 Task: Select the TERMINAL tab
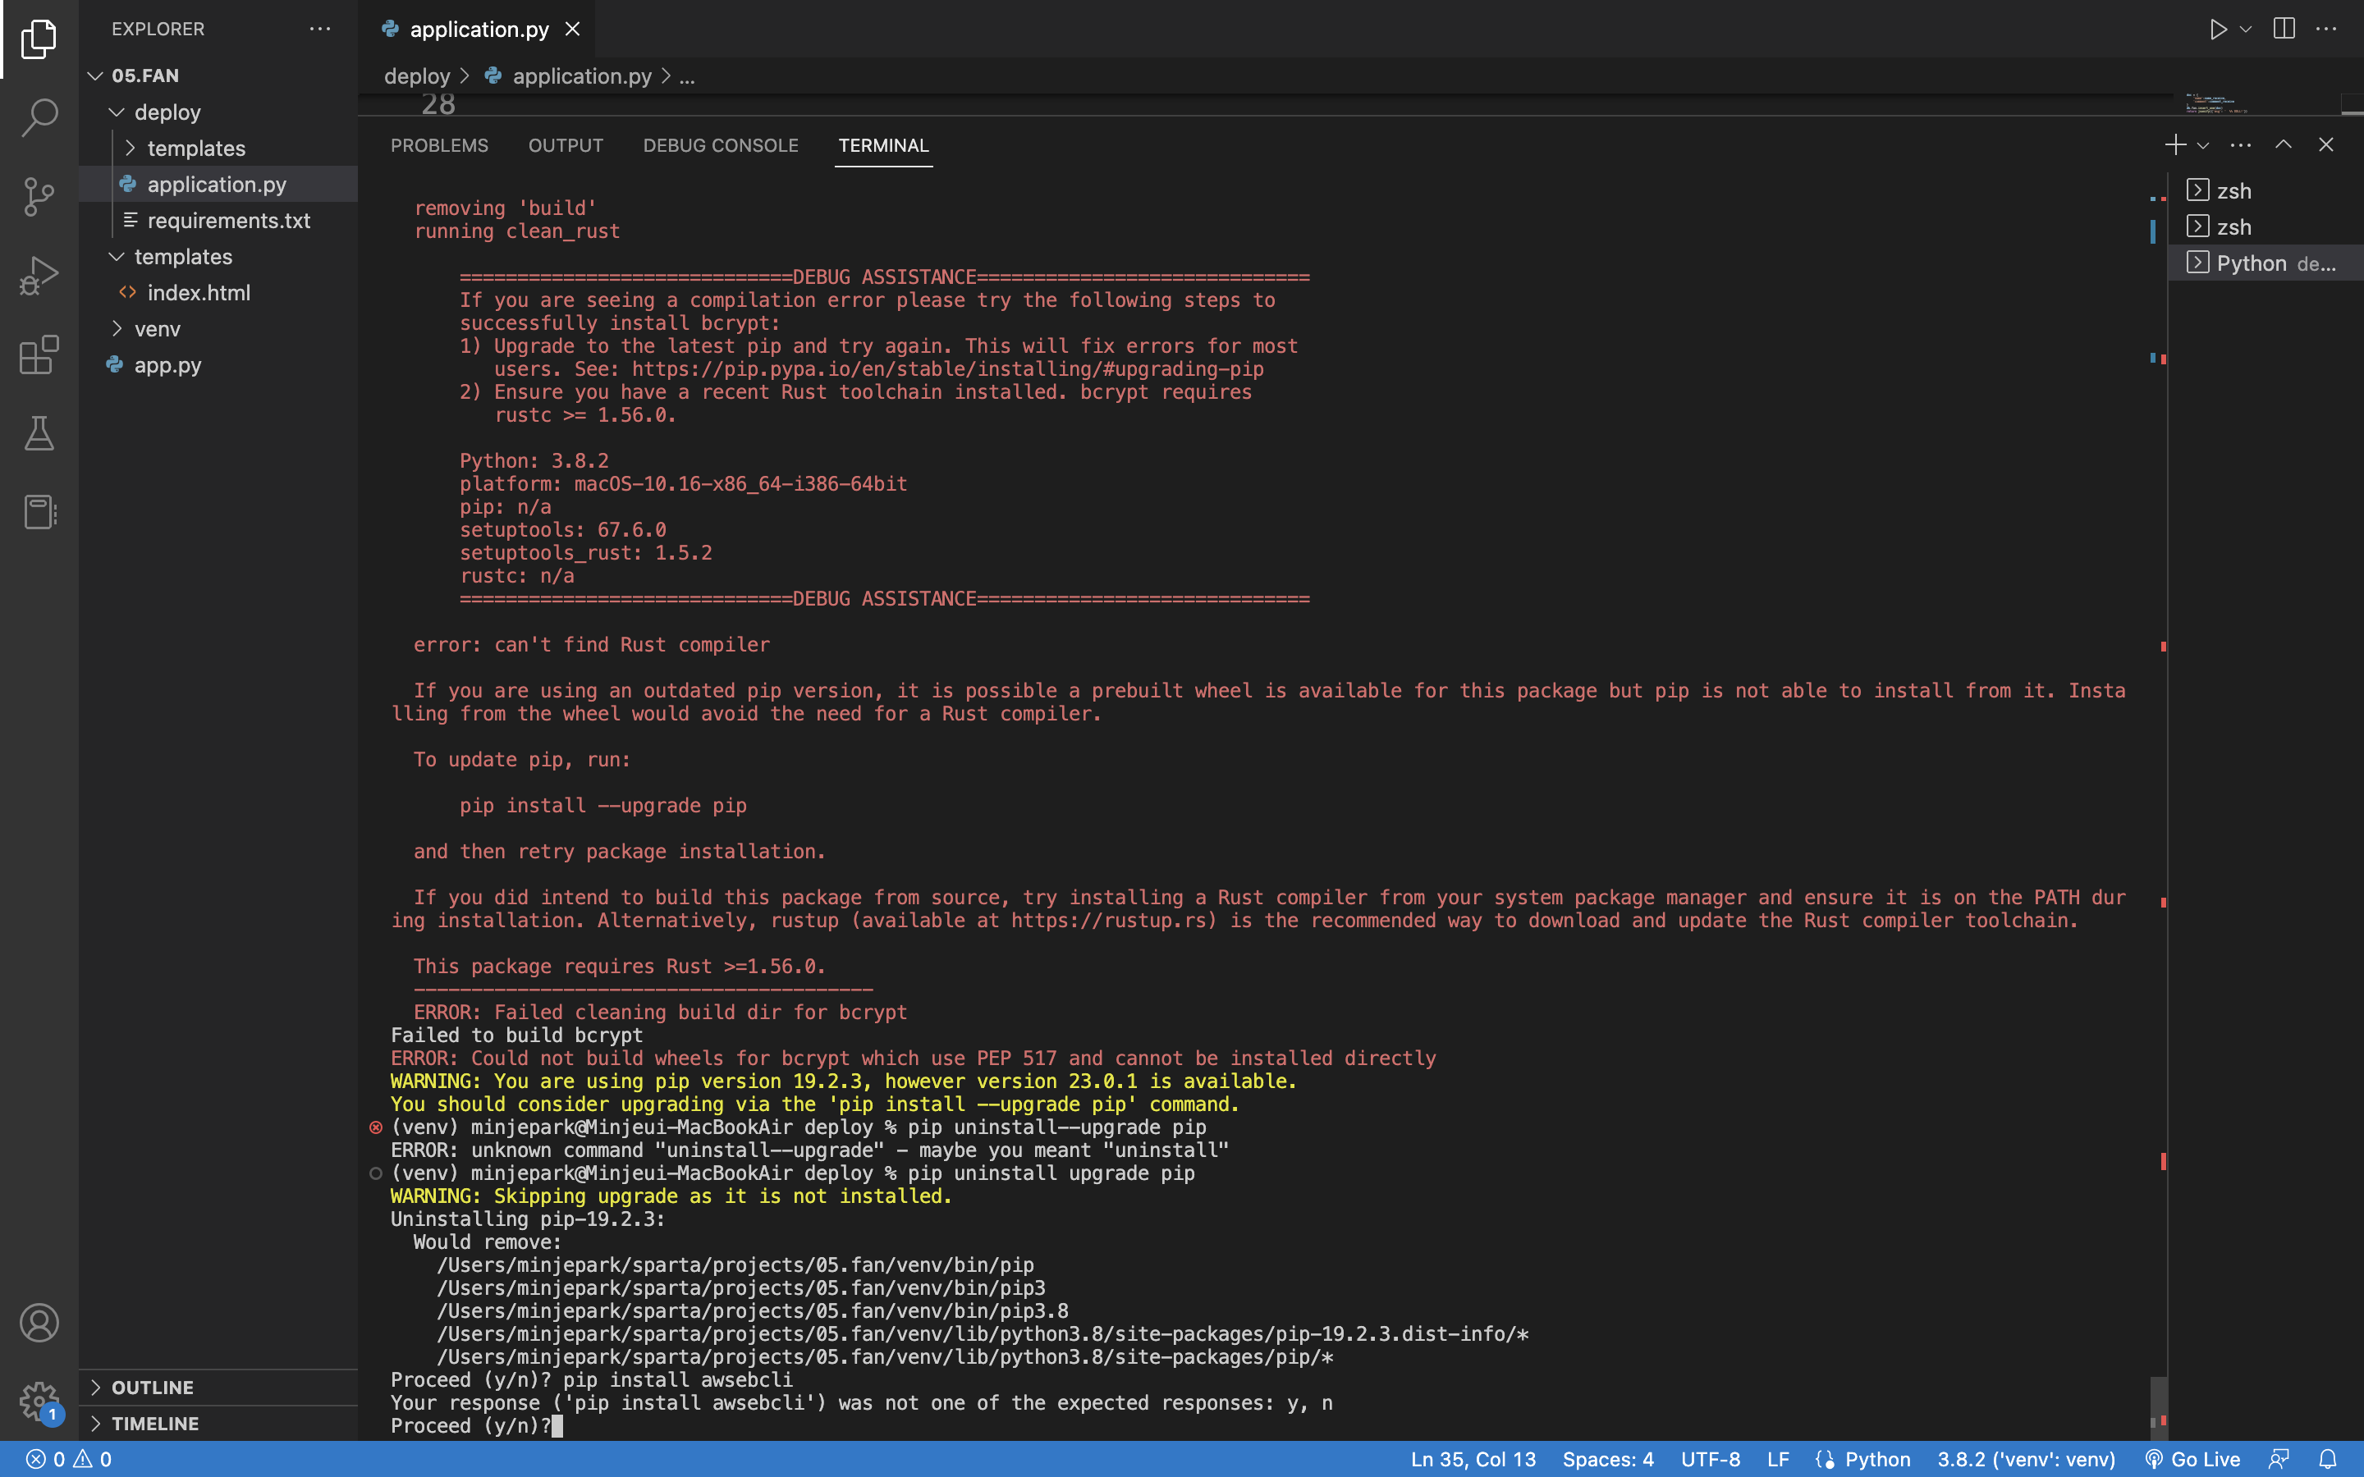click(x=883, y=145)
